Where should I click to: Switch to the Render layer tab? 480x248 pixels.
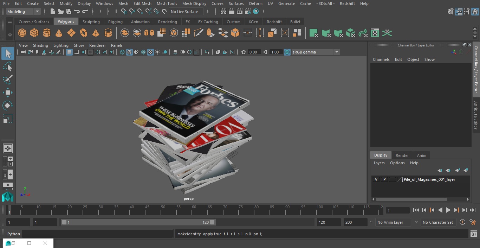tap(402, 155)
